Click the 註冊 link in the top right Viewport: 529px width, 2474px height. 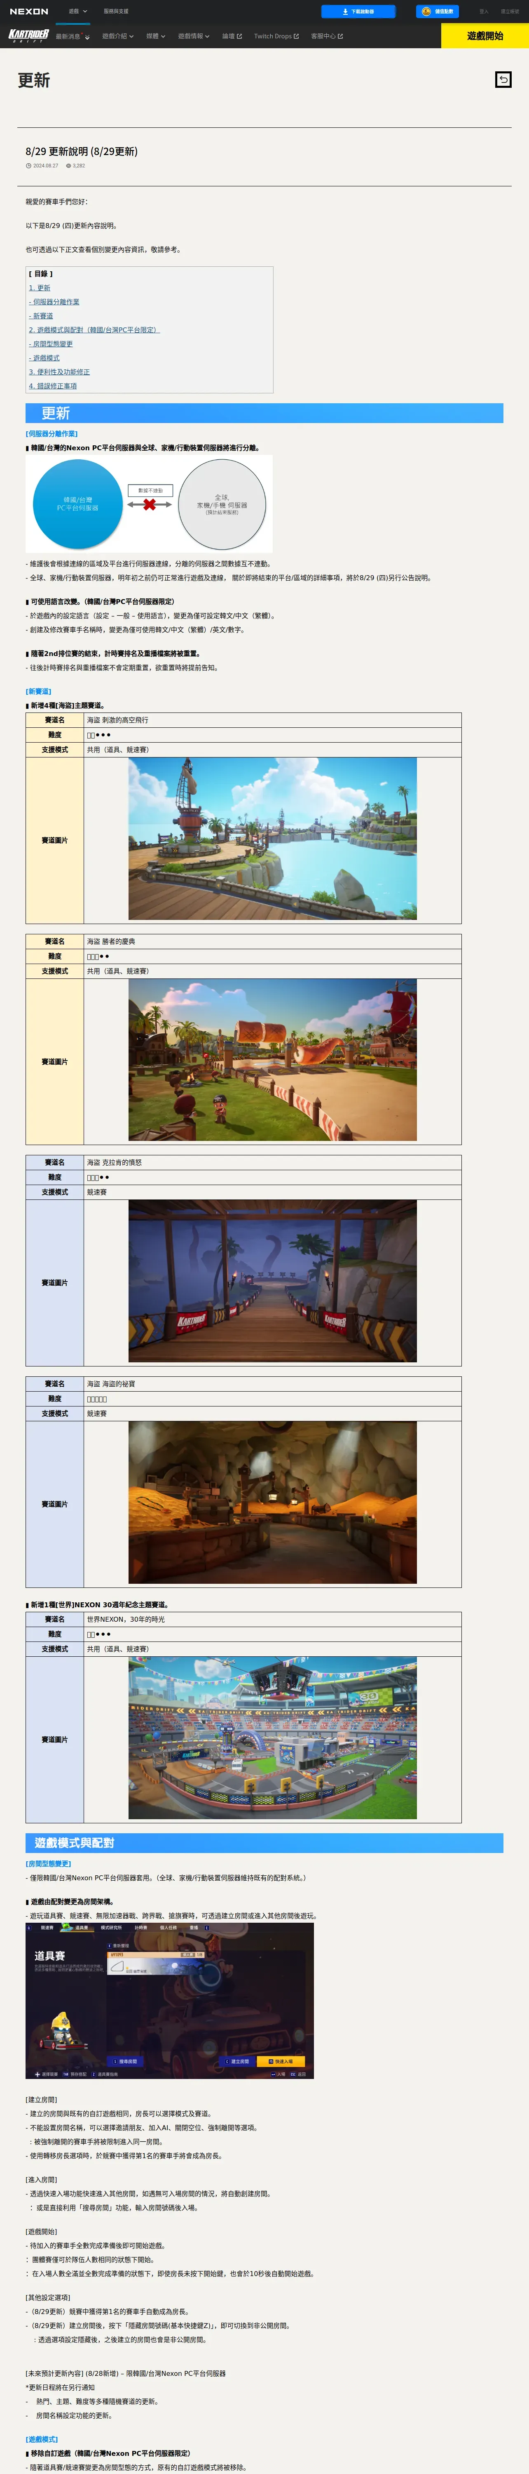click(510, 12)
